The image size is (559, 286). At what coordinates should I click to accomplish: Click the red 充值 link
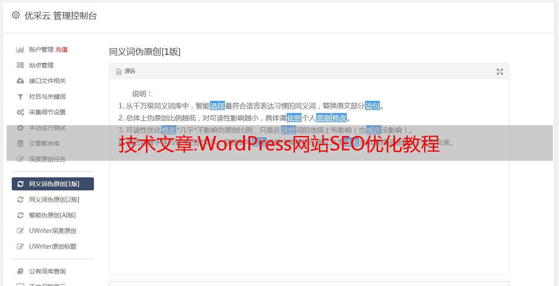(x=61, y=50)
